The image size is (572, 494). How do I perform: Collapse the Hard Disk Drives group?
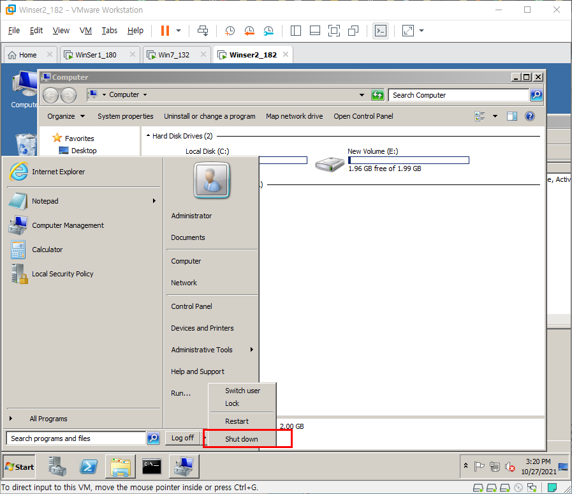coord(148,136)
